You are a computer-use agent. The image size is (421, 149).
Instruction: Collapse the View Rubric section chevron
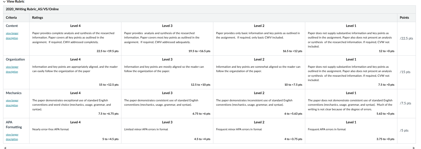(4, 2)
